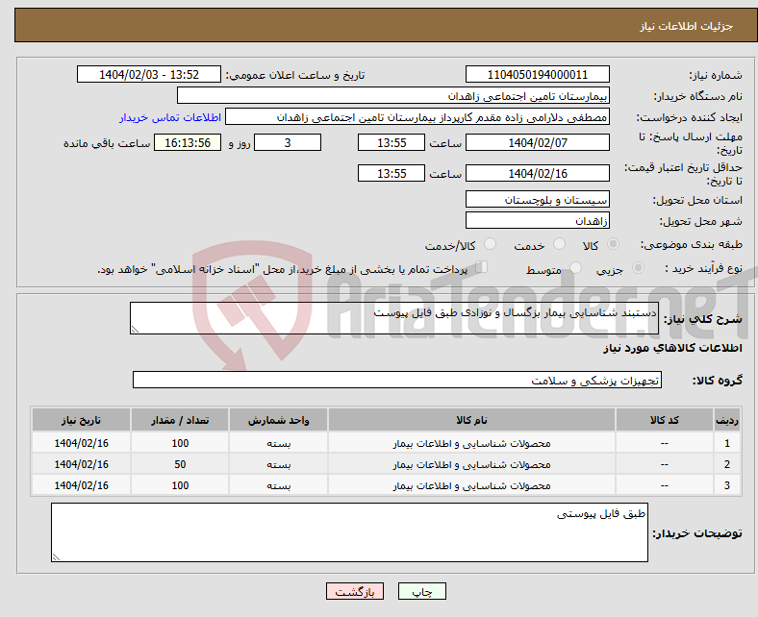
Task: Click the response deadline date field 1404/02/07
Action: point(537,142)
